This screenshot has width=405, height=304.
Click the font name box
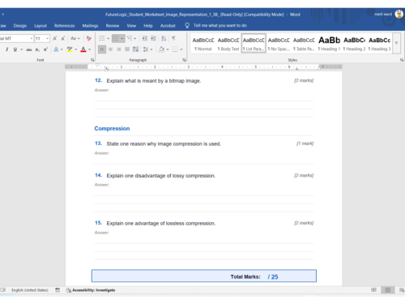tap(16, 39)
